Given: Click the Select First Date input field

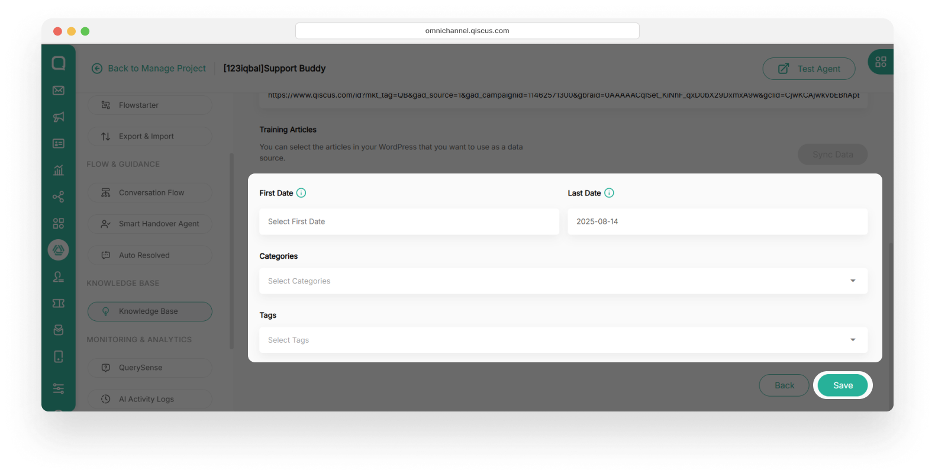Looking at the screenshot, I should [409, 221].
